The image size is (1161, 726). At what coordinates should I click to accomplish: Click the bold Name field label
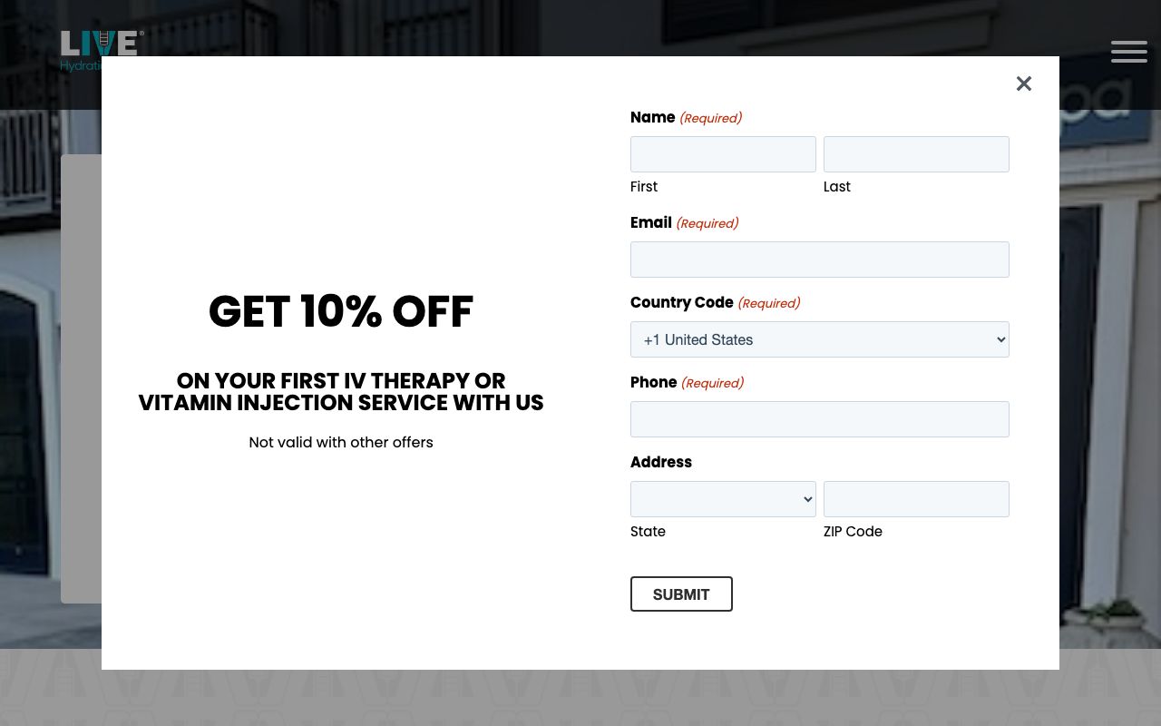[652, 117]
